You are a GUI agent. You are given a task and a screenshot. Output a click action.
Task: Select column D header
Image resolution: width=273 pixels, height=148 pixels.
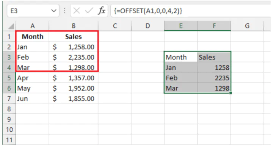[147, 26]
